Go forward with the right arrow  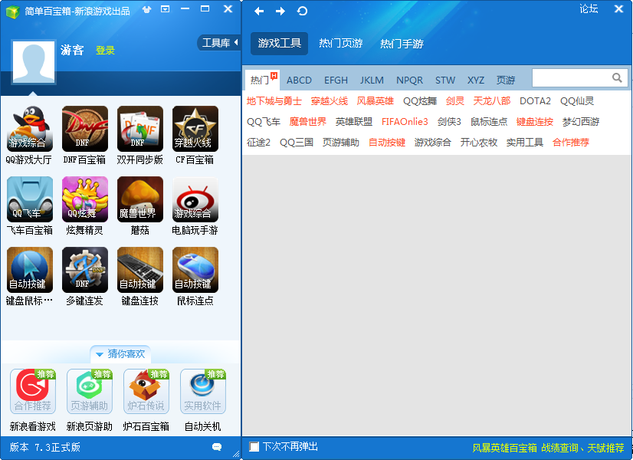coord(280,11)
